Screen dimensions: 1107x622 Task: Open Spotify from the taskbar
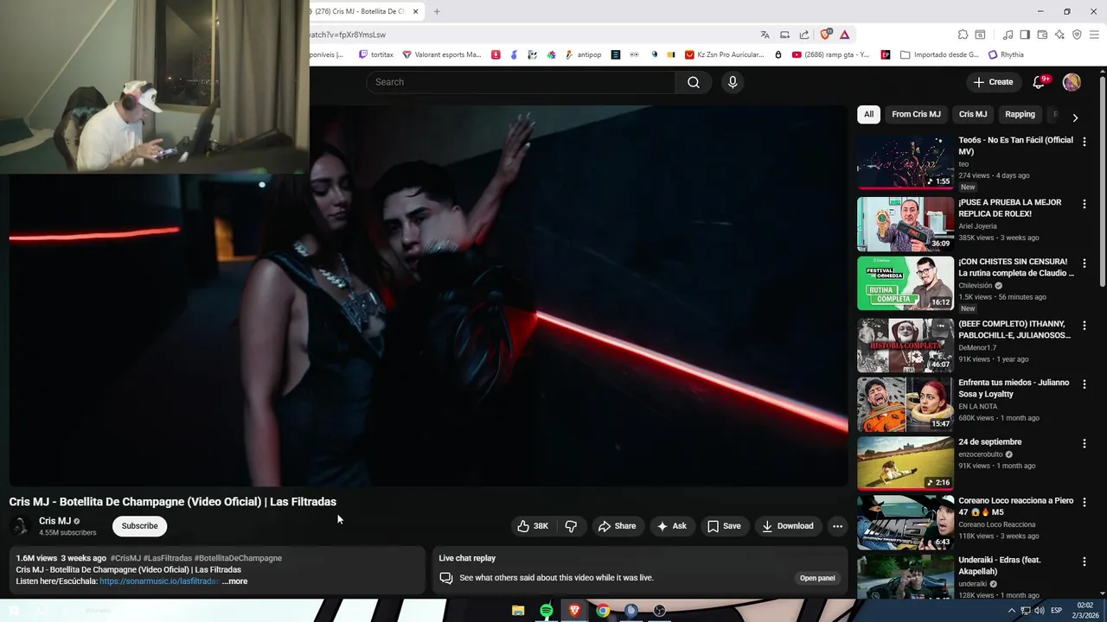(x=547, y=611)
